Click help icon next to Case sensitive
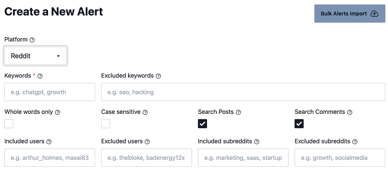Image resolution: width=388 pixels, height=173 pixels. click(x=145, y=112)
